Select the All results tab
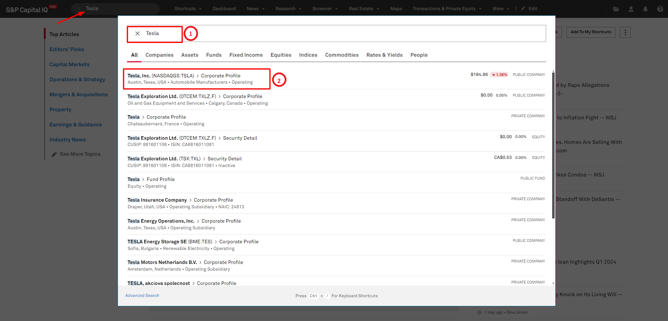This screenshot has height=321, width=668. tap(134, 55)
